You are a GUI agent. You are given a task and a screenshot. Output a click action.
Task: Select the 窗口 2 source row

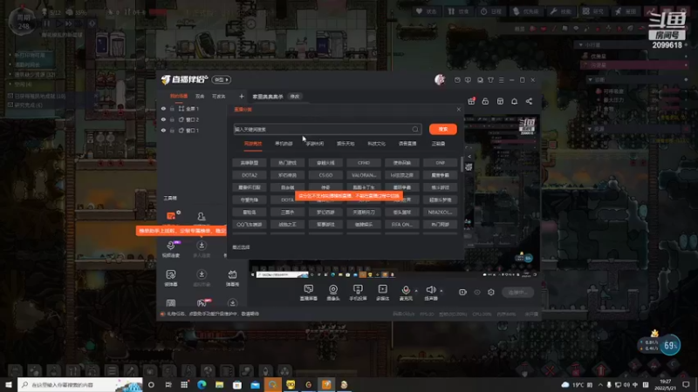coord(194,119)
